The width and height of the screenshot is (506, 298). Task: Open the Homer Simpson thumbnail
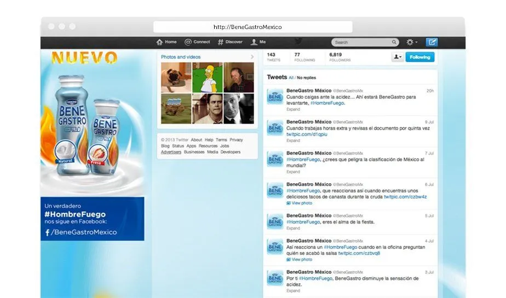[x=208, y=77]
